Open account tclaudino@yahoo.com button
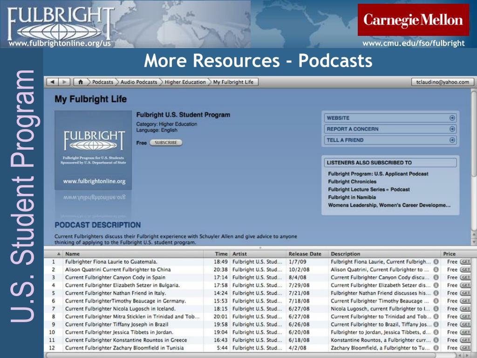Screen dimensions: 477x358 click(443, 82)
